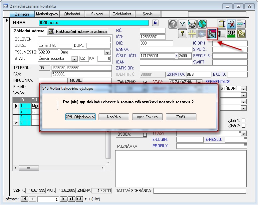Click the handshake icon

click(x=192, y=24)
